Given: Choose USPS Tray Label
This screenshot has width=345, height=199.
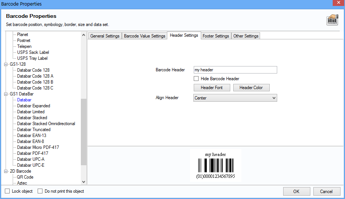Looking at the screenshot, I should [32, 58].
